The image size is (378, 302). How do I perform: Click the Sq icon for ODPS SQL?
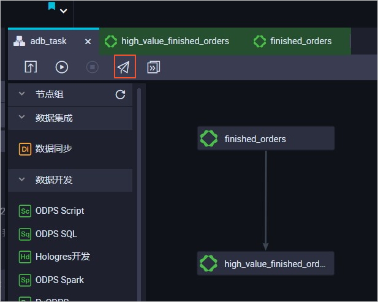(25, 234)
